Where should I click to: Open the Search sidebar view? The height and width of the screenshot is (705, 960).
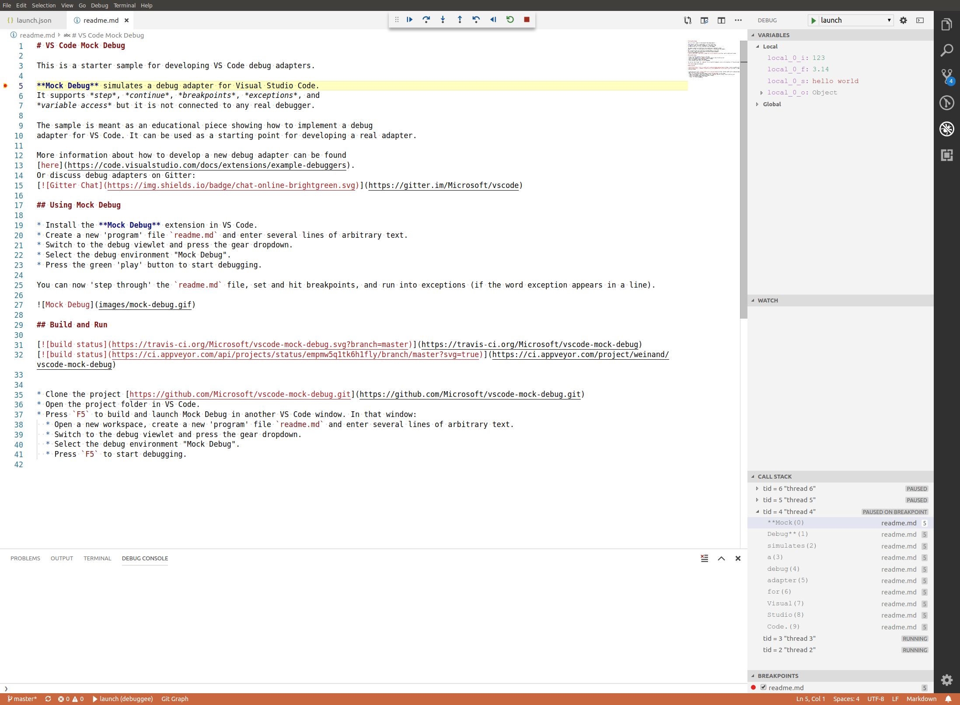click(946, 51)
